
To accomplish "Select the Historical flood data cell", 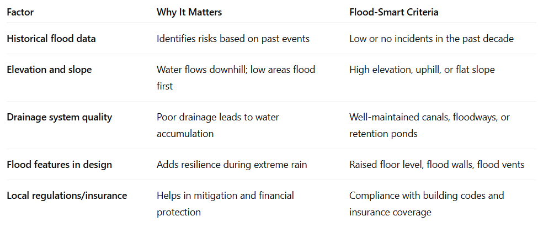I will [51, 39].
